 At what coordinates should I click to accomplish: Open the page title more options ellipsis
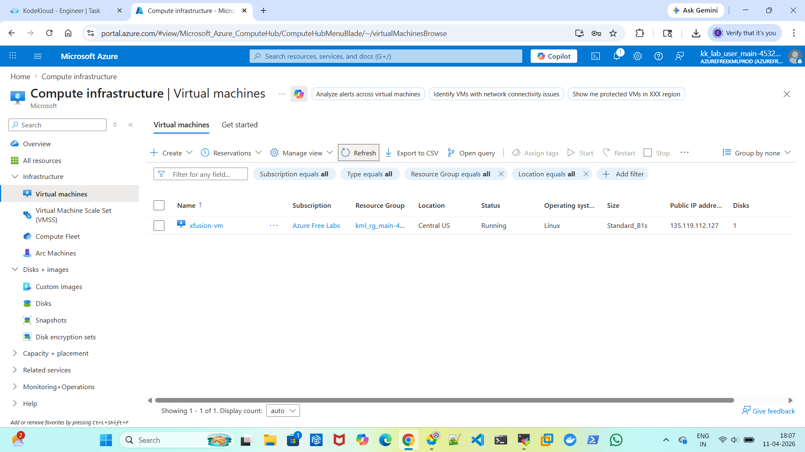click(x=282, y=94)
